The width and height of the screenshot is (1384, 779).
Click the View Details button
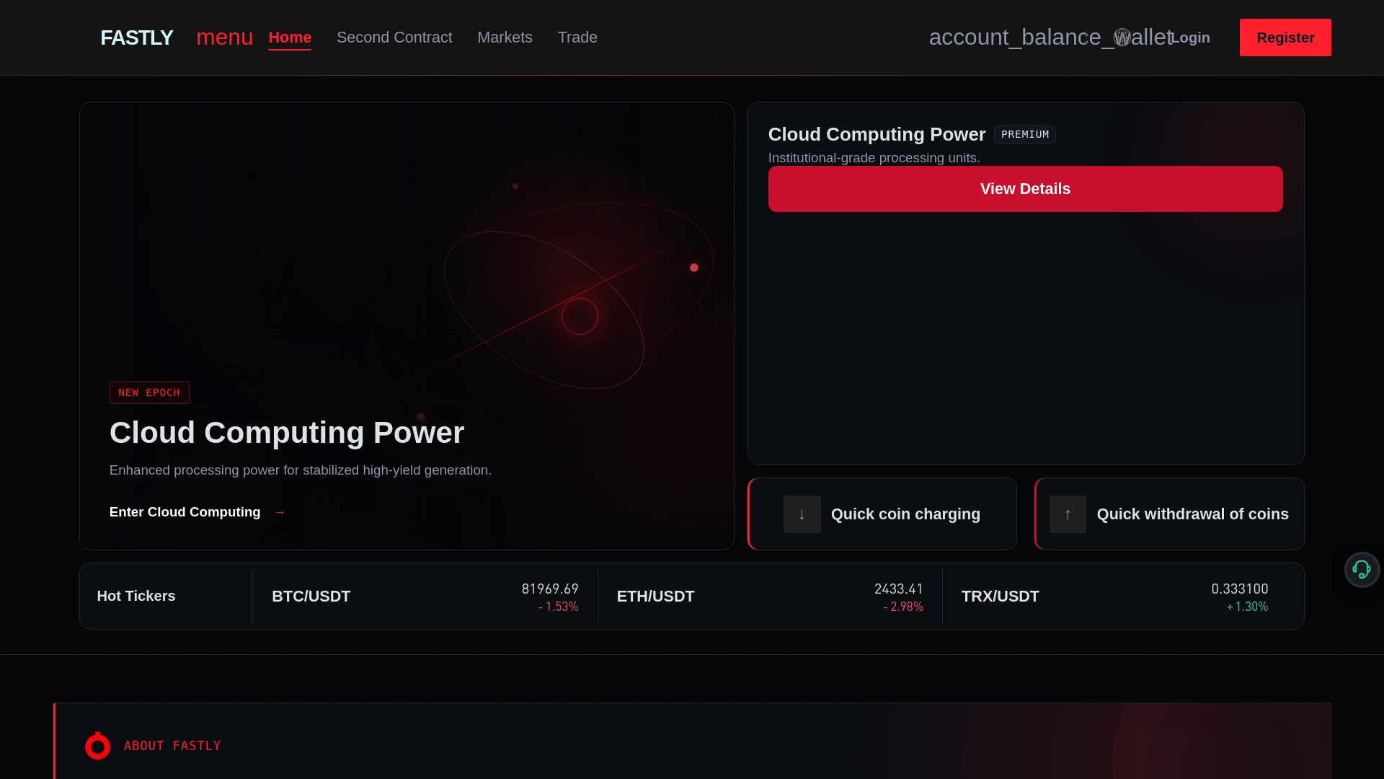pyautogui.click(x=1025, y=189)
